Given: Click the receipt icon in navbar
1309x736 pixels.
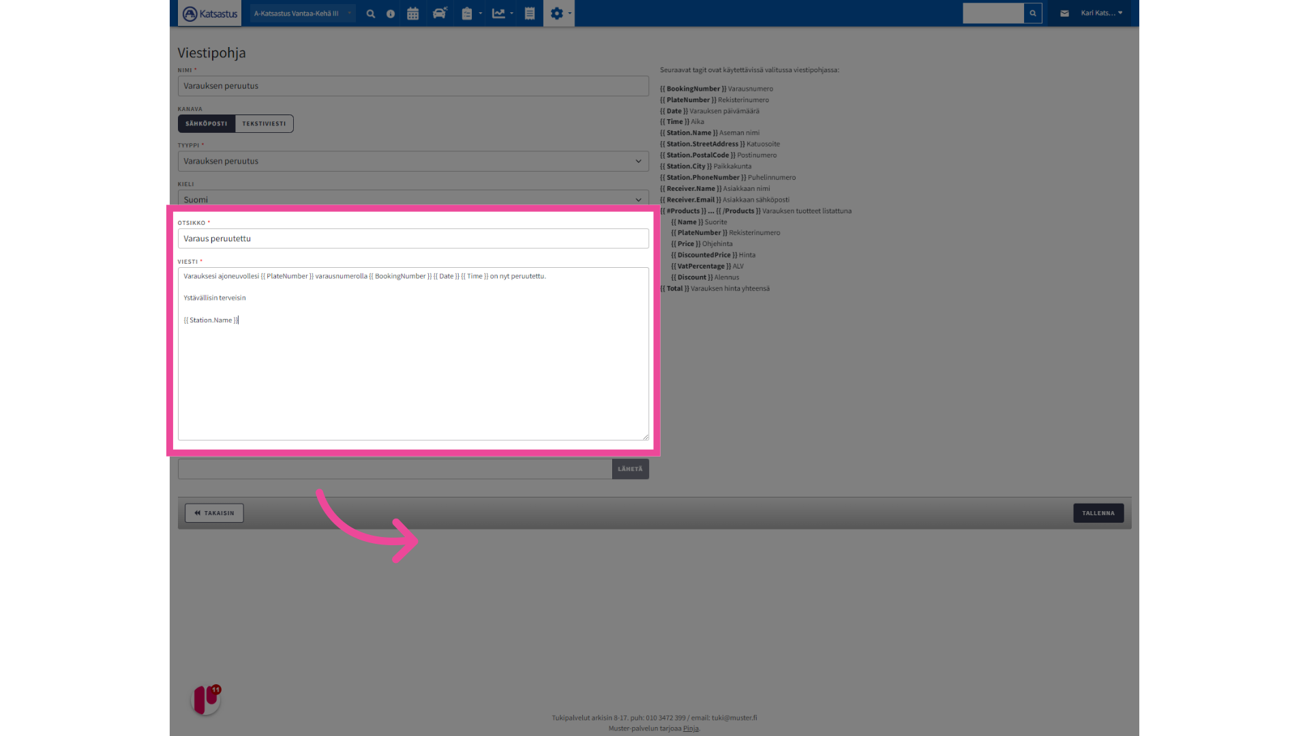Looking at the screenshot, I should click(x=530, y=14).
